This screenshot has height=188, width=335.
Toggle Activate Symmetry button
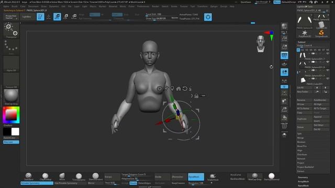pyautogui.click(x=37, y=183)
